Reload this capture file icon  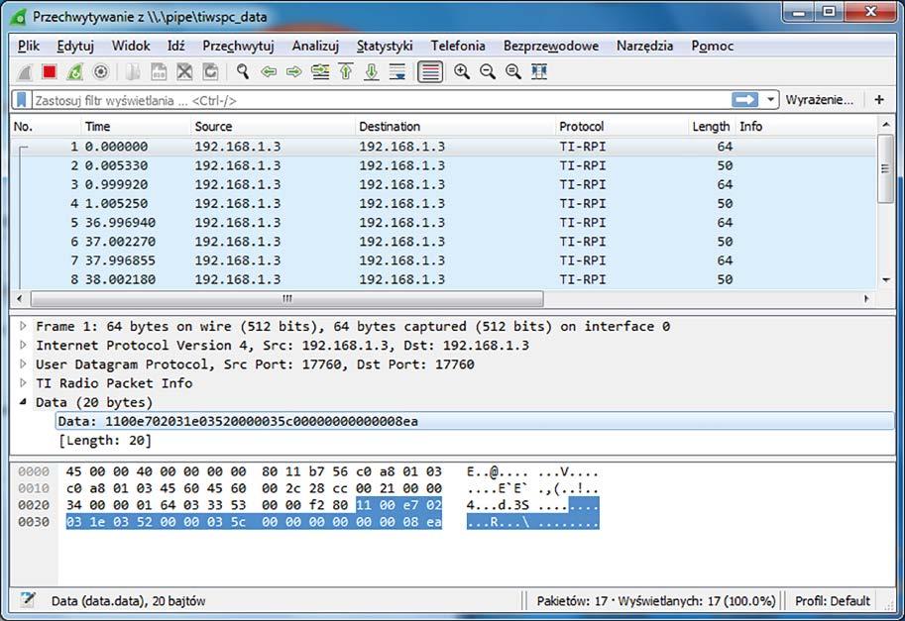pos(211,72)
